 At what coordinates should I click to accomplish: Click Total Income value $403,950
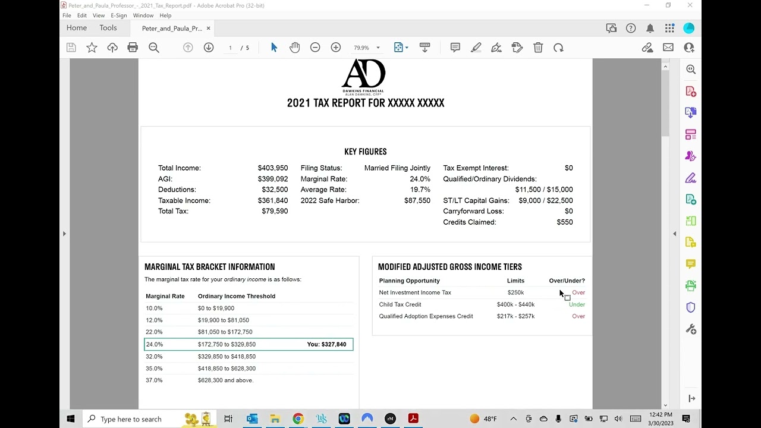click(273, 168)
